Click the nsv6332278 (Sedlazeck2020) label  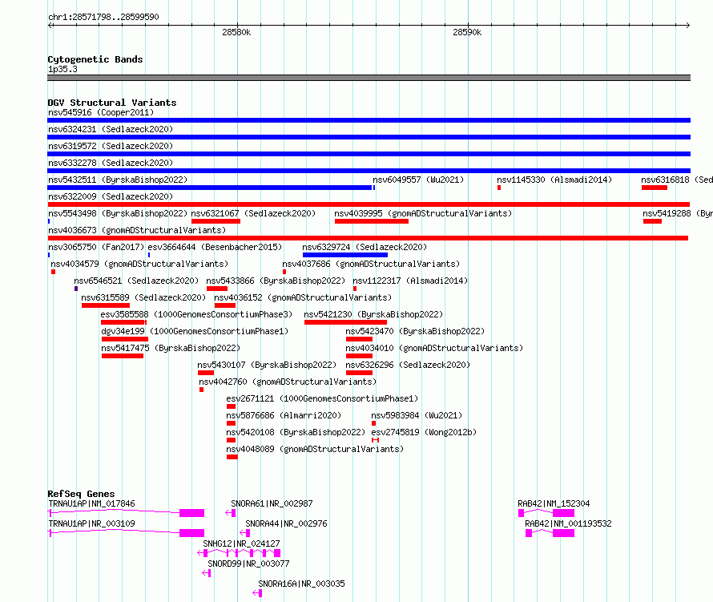[111, 163]
